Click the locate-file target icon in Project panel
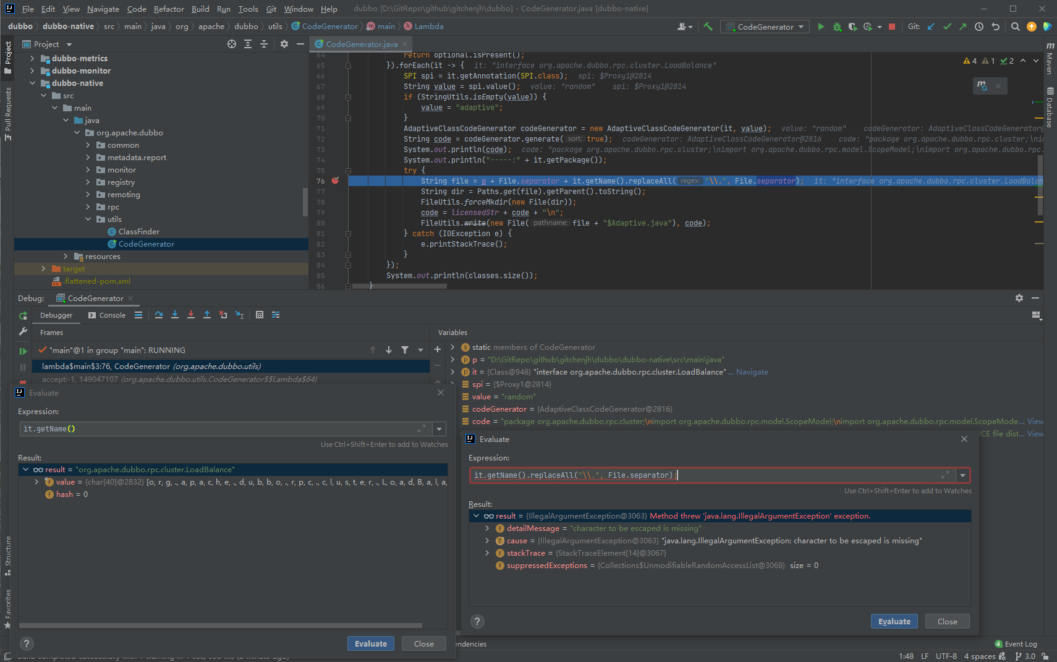1057x662 pixels. point(232,44)
